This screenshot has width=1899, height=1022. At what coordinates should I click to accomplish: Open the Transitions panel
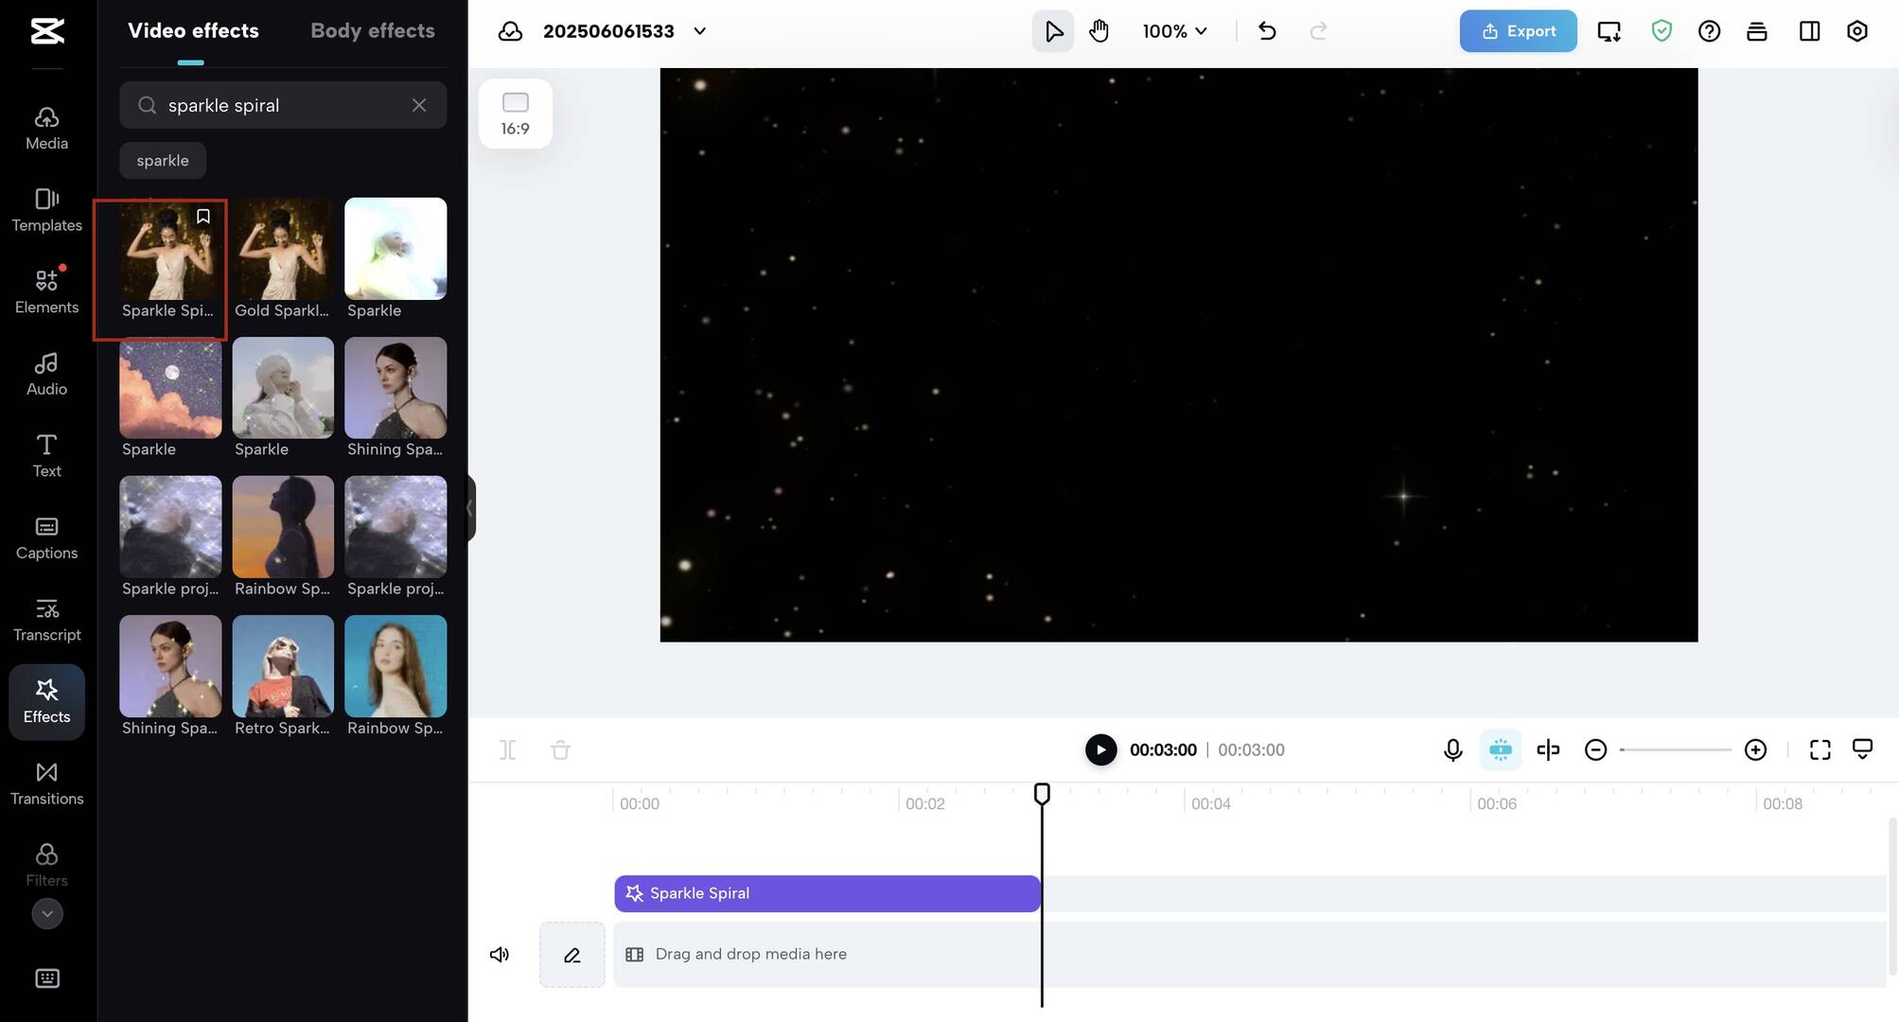46,784
